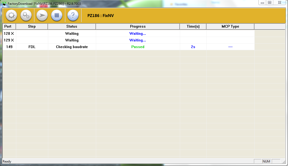The image size is (288, 166).
Task: Stop the download using the square button
Action: point(57,15)
